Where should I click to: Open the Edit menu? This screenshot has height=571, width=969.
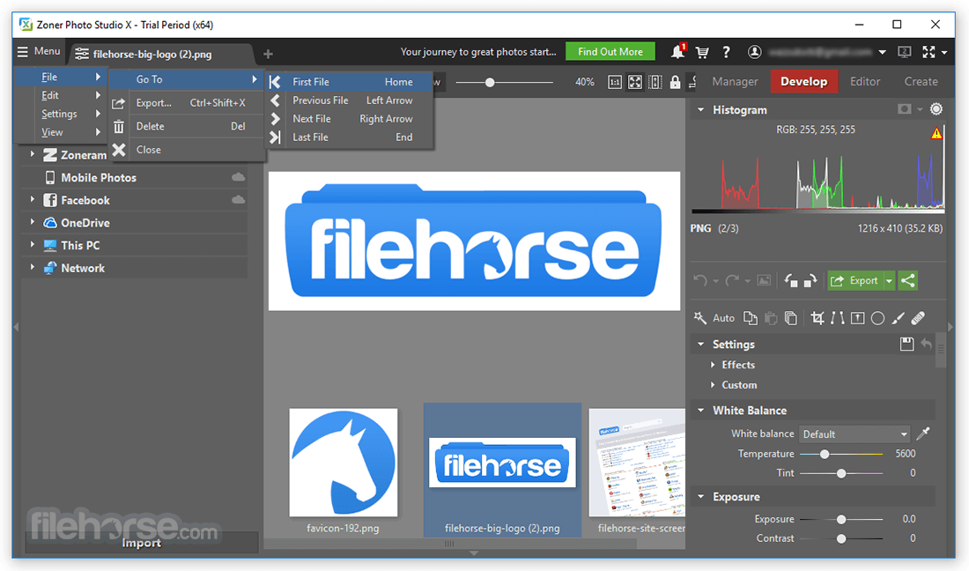pos(62,95)
